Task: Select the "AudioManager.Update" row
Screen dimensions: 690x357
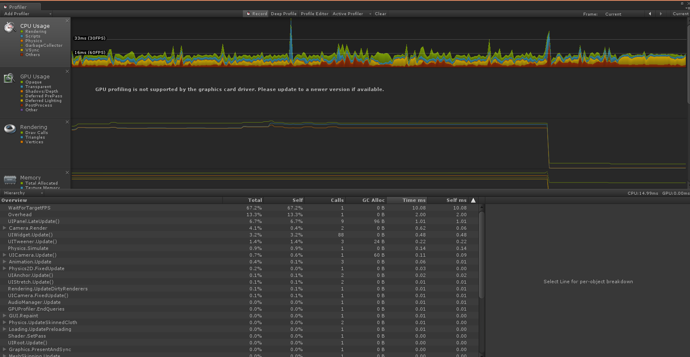Action: click(x=239, y=302)
